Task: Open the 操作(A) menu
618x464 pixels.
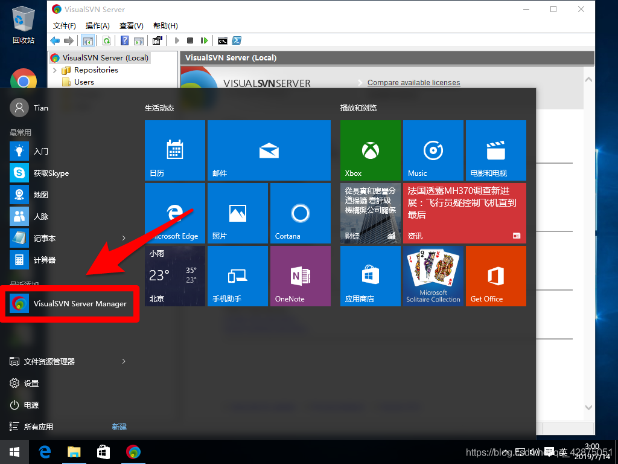Action: click(x=97, y=25)
